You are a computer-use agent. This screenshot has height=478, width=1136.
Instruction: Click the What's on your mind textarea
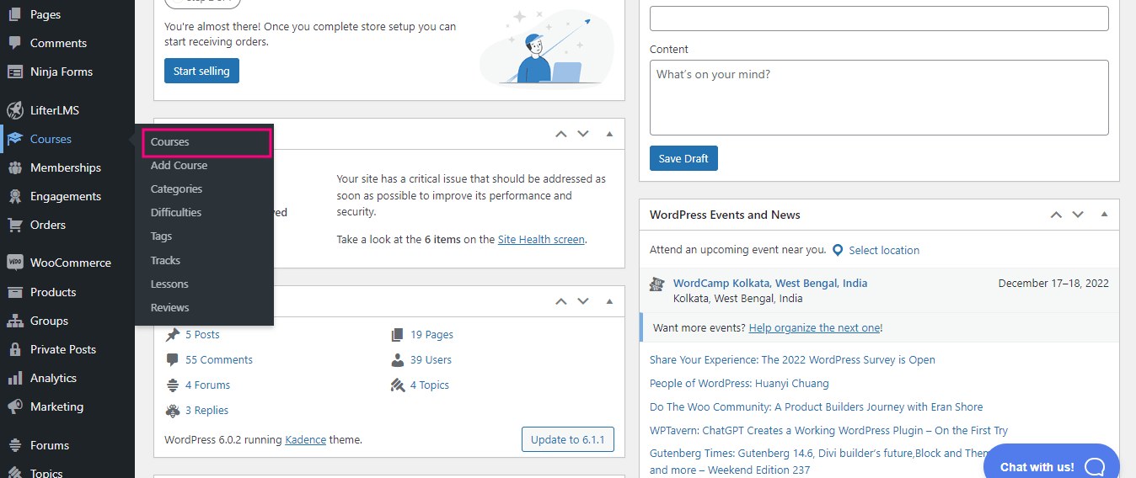pyautogui.click(x=879, y=98)
